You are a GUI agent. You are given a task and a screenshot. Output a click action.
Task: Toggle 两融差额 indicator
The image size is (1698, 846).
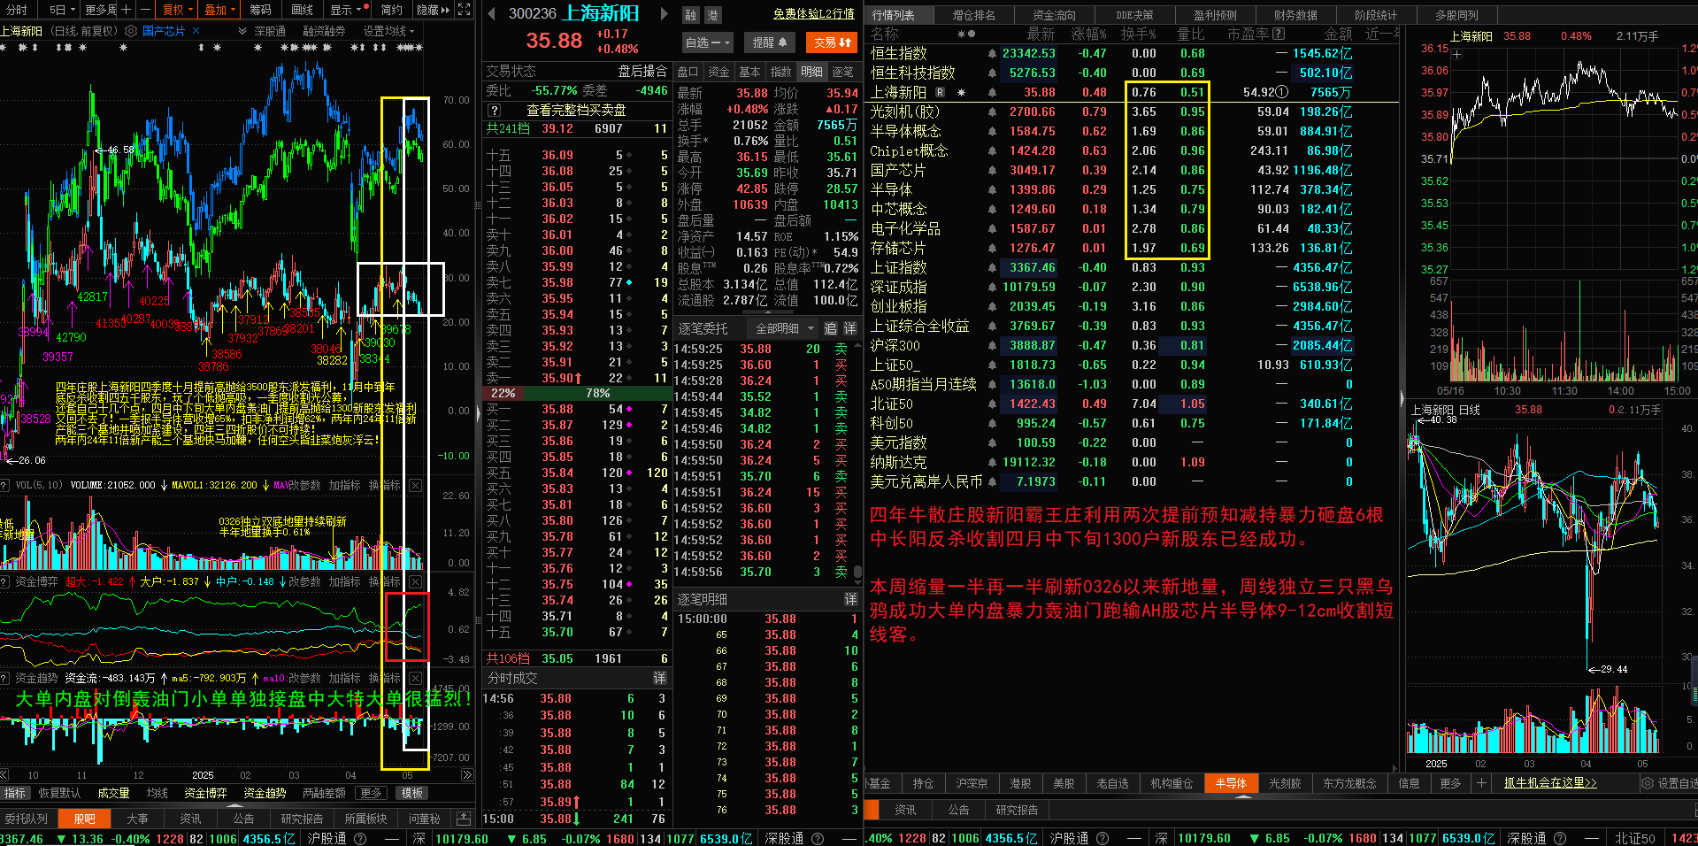pyautogui.click(x=324, y=793)
